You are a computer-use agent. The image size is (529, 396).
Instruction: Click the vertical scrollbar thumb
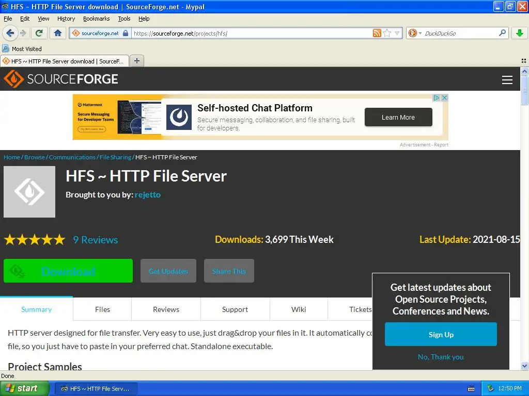pyautogui.click(x=524, y=90)
